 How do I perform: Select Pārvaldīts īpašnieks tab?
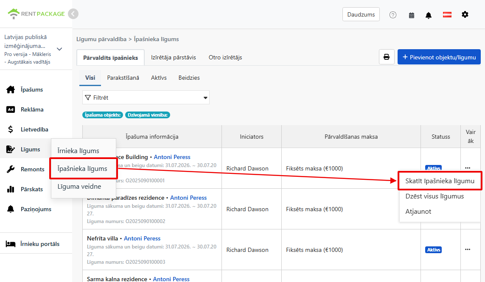[110, 58]
